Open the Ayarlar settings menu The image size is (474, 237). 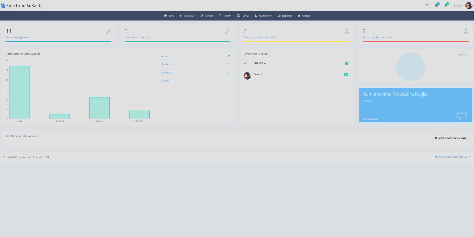coord(304,16)
